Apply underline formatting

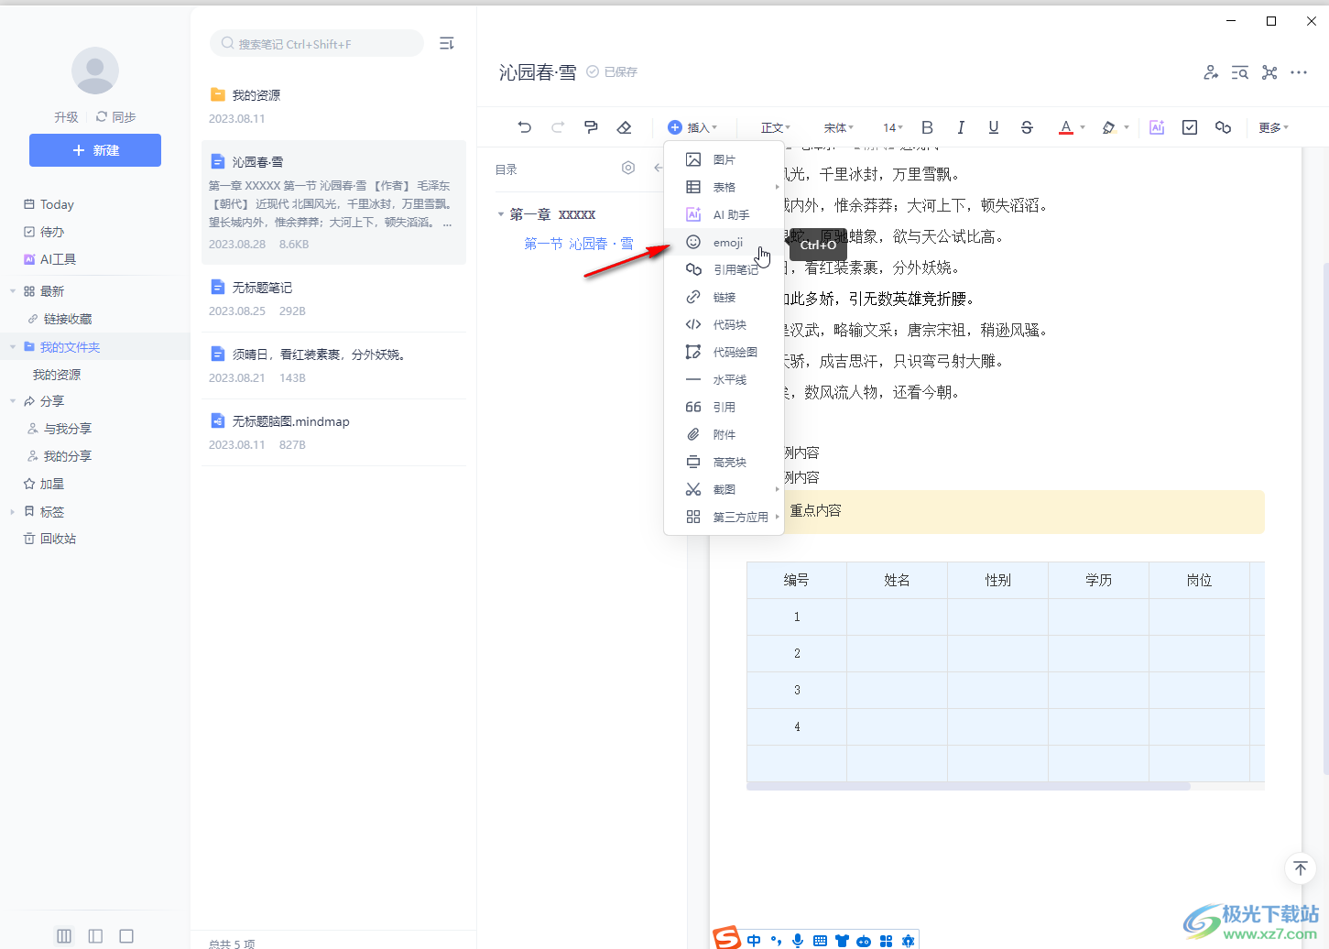click(993, 127)
